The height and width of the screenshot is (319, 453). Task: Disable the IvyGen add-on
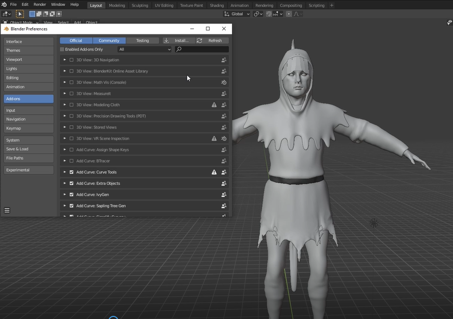tap(71, 194)
